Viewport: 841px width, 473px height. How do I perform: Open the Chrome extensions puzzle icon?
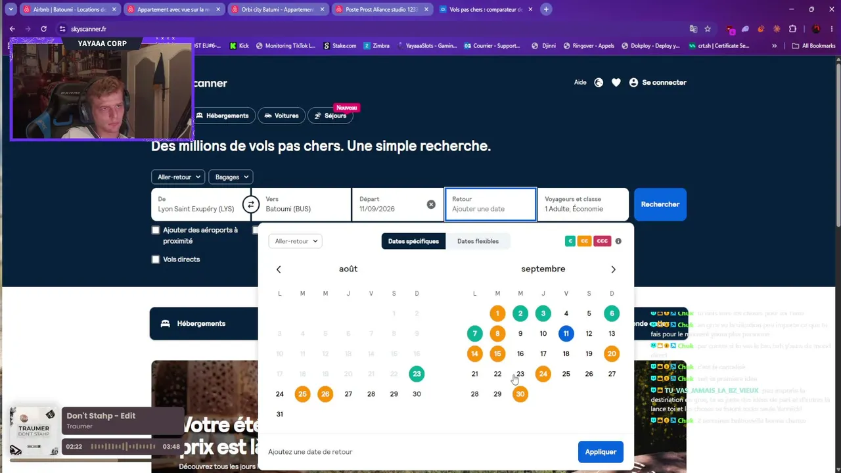tap(792, 29)
